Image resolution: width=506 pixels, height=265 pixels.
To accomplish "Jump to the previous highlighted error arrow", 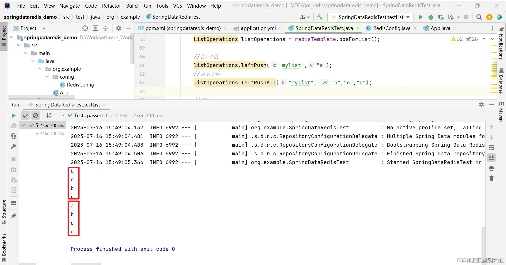I will (x=484, y=39).
